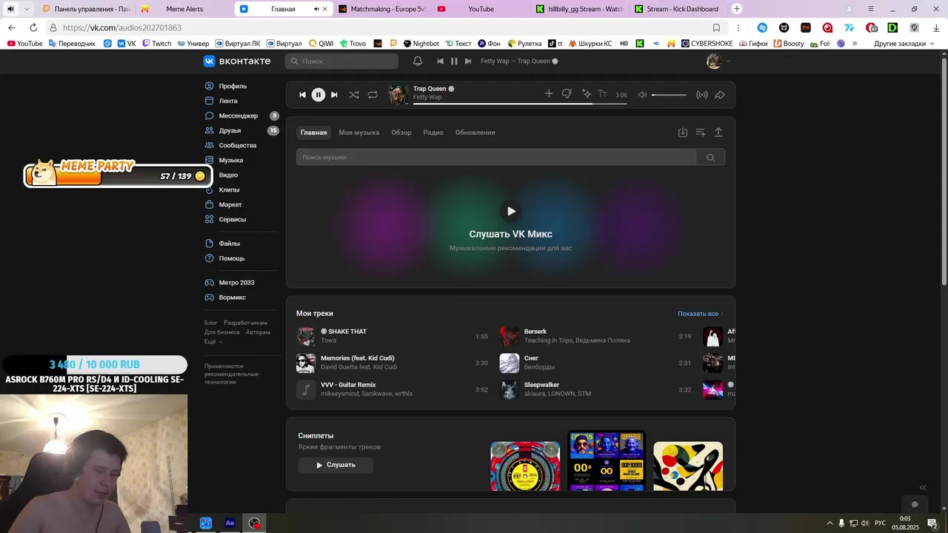Image resolution: width=948 pixels, height=533 pixels.
Task: Show hidden bookmarks with » chevron
Action: click(x=855, y=44)
